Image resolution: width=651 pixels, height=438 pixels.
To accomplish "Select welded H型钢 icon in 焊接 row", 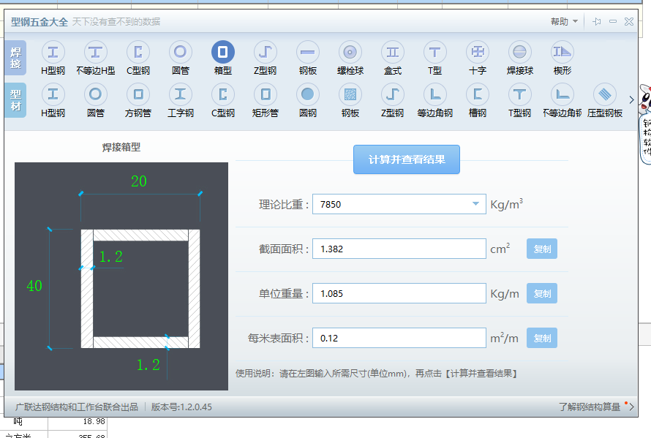I will pyautogui.click(x=53, y=52).
